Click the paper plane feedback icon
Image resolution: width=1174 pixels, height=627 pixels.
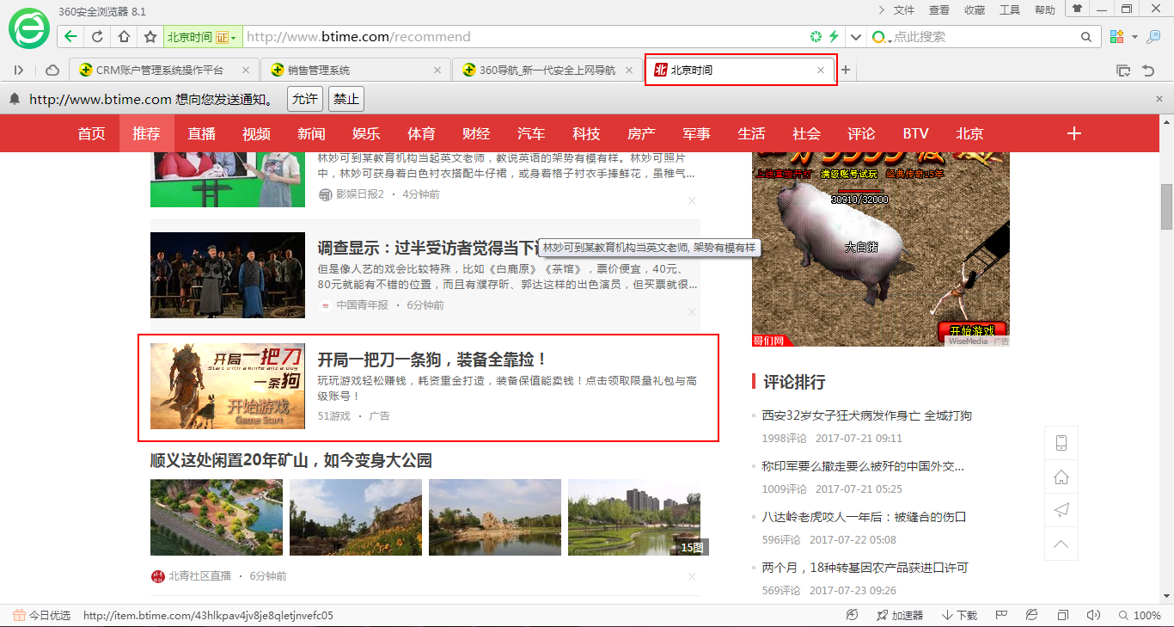click(x=1061, y=510)
